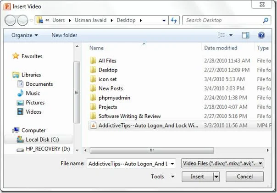This screenshot has height=193, width=277.
Task: Click the Change your view icon
Action: 221,35
